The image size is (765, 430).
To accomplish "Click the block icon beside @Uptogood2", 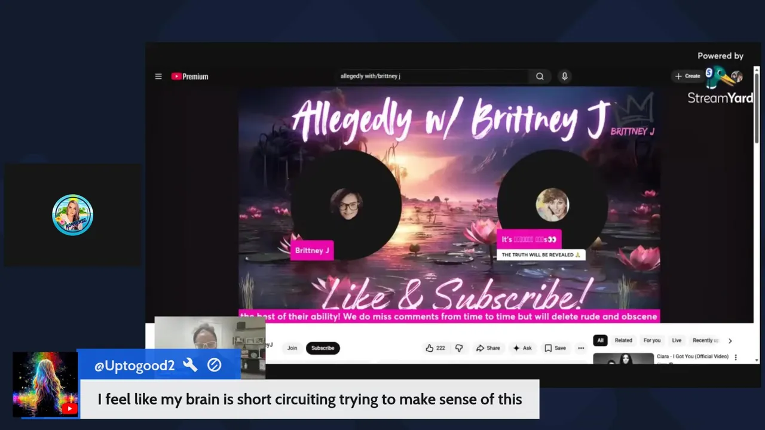I will pos(214,365).
